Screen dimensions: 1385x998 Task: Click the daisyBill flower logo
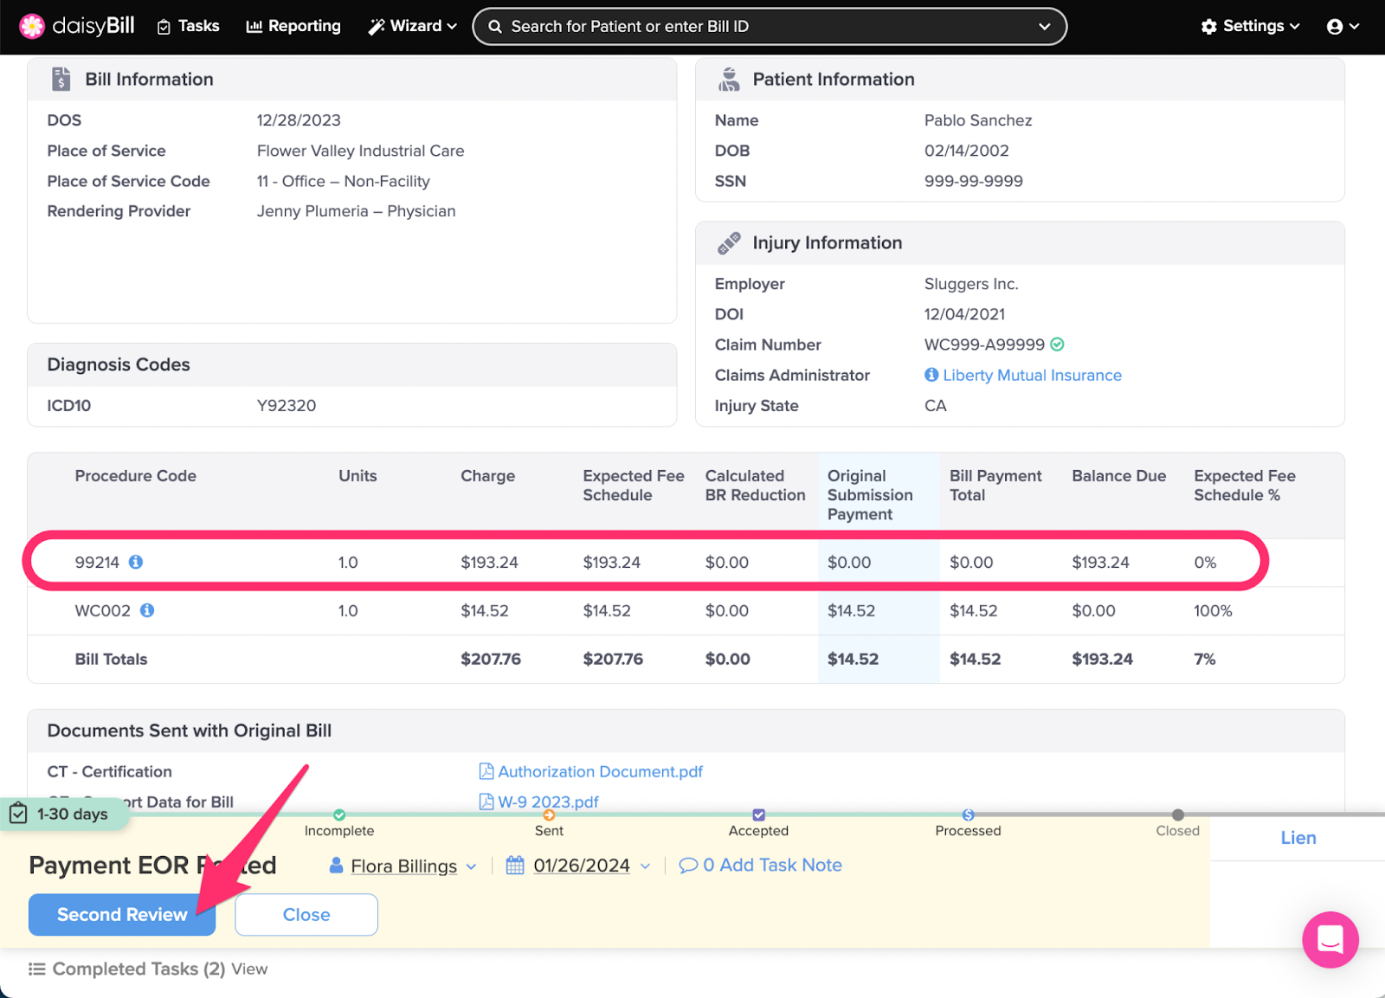click(32, 26)
